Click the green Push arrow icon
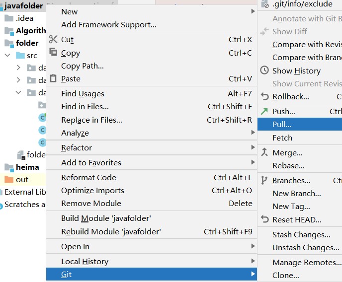This screenshot has width=342, height=282. click(x=264, y=111)
